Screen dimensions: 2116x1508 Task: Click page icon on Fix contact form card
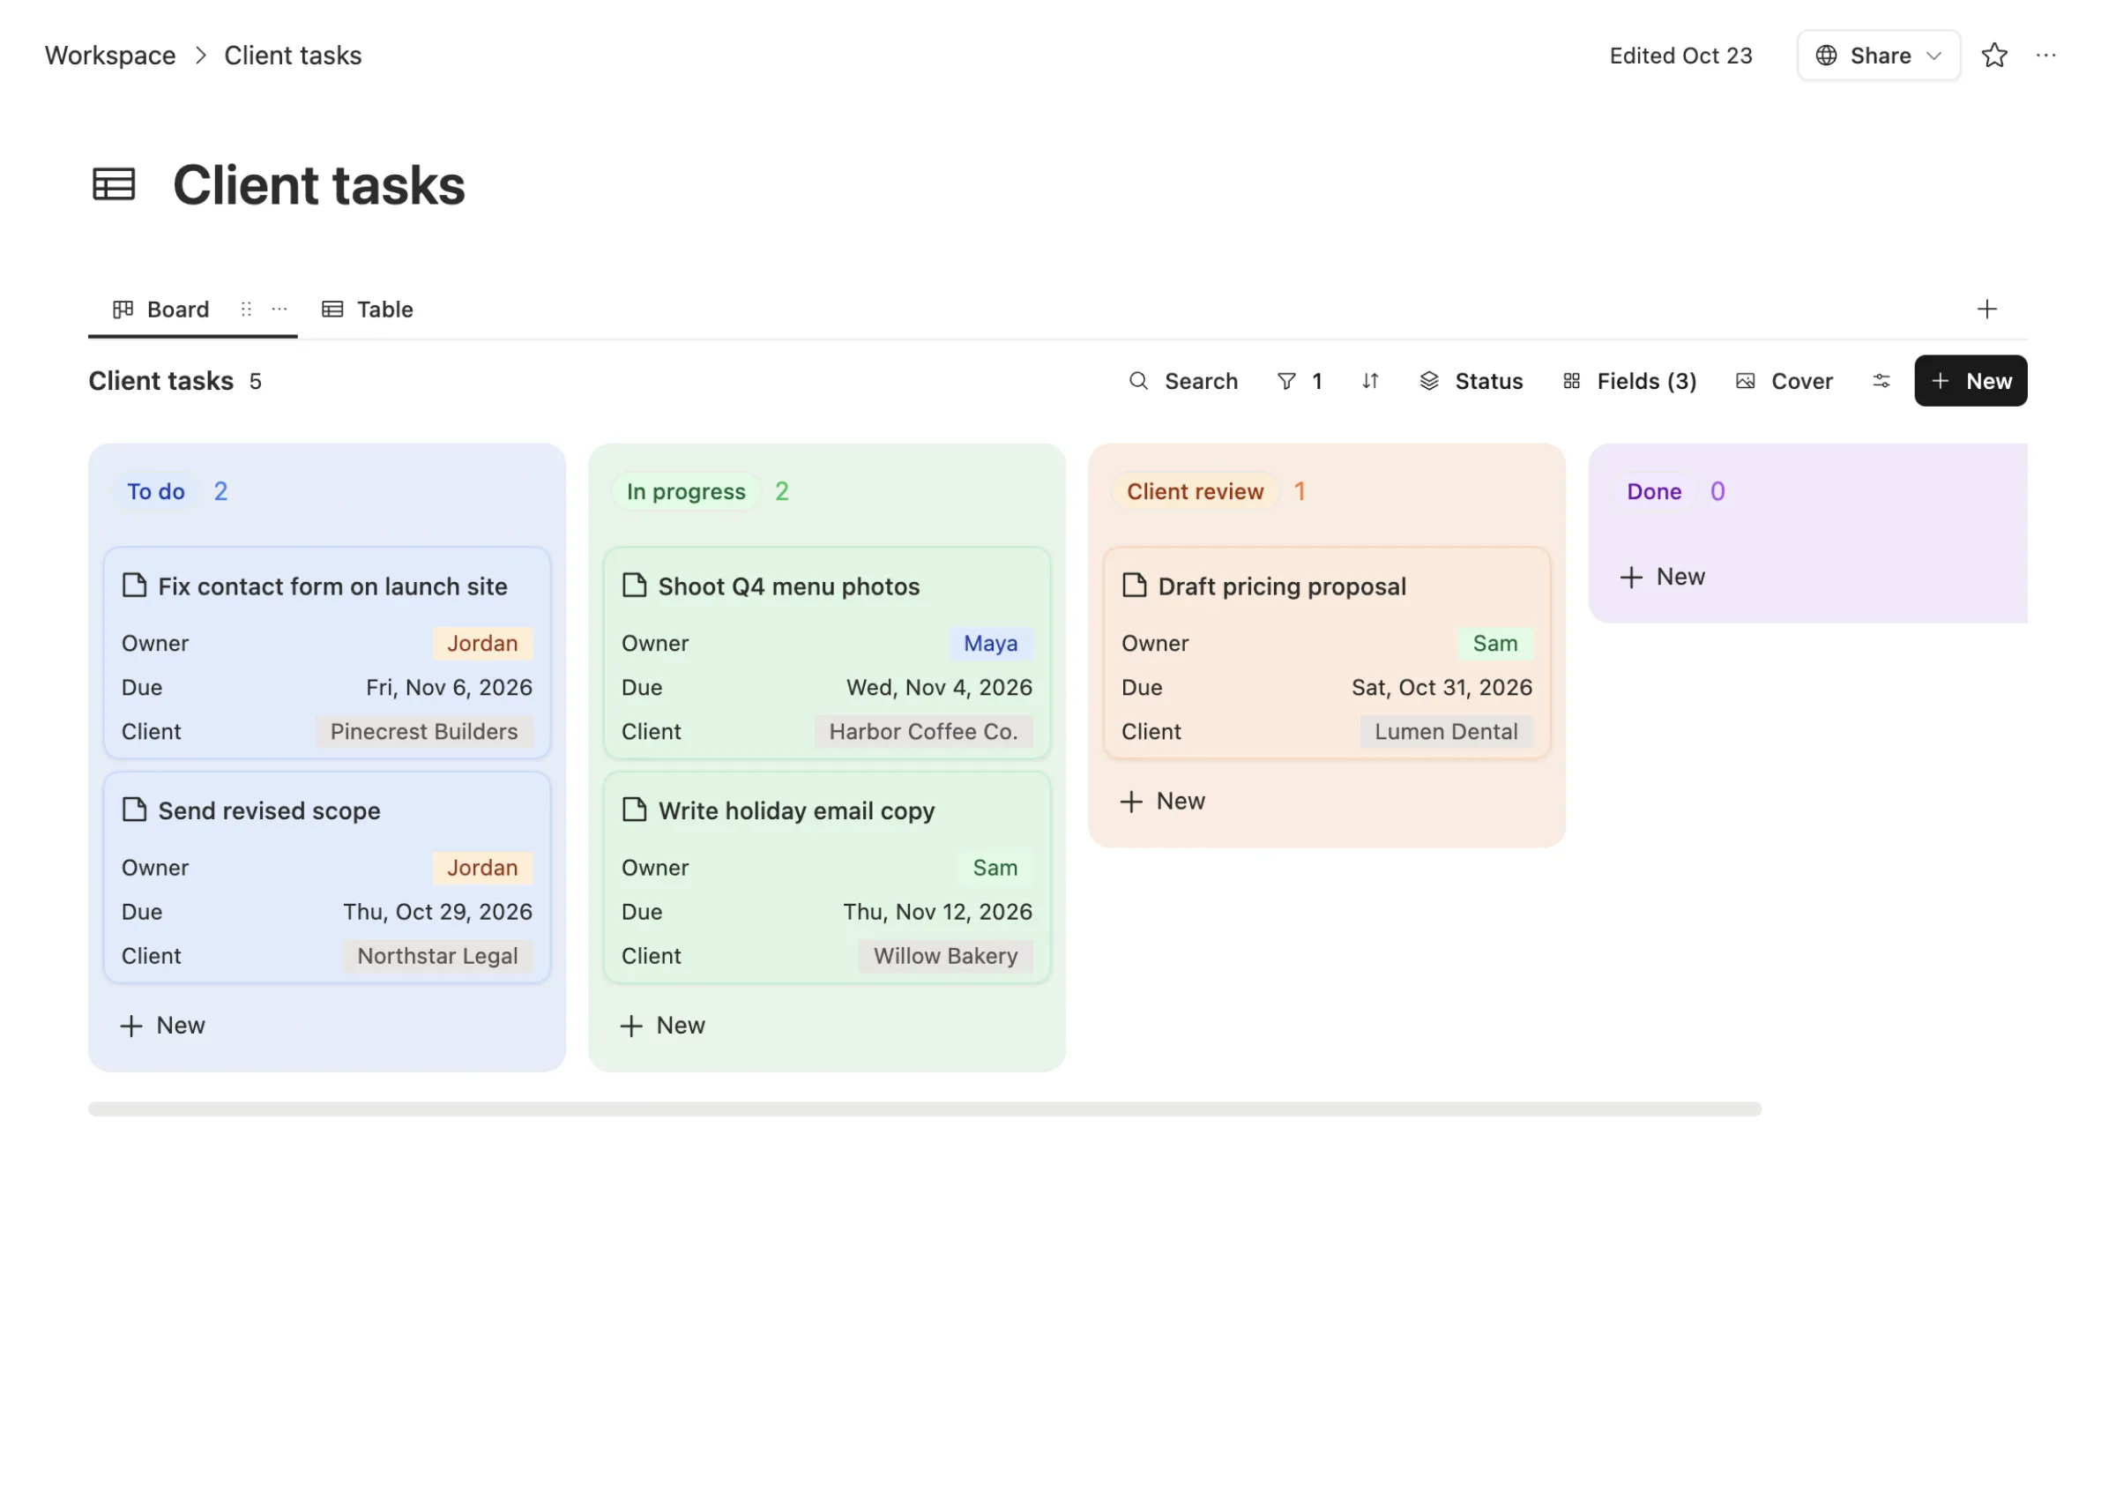pyautogui.click(x=135, y=585)
